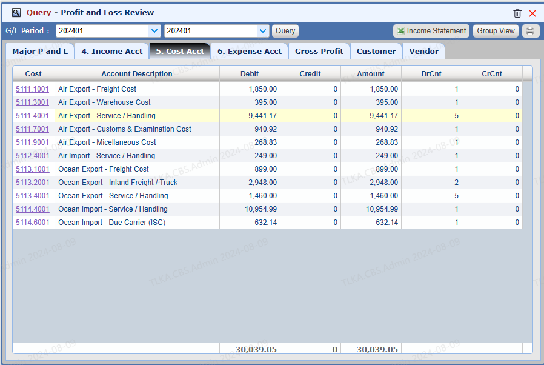Open account link 5113.1001
Screen dimensions: 544x365
pos(33,169)
